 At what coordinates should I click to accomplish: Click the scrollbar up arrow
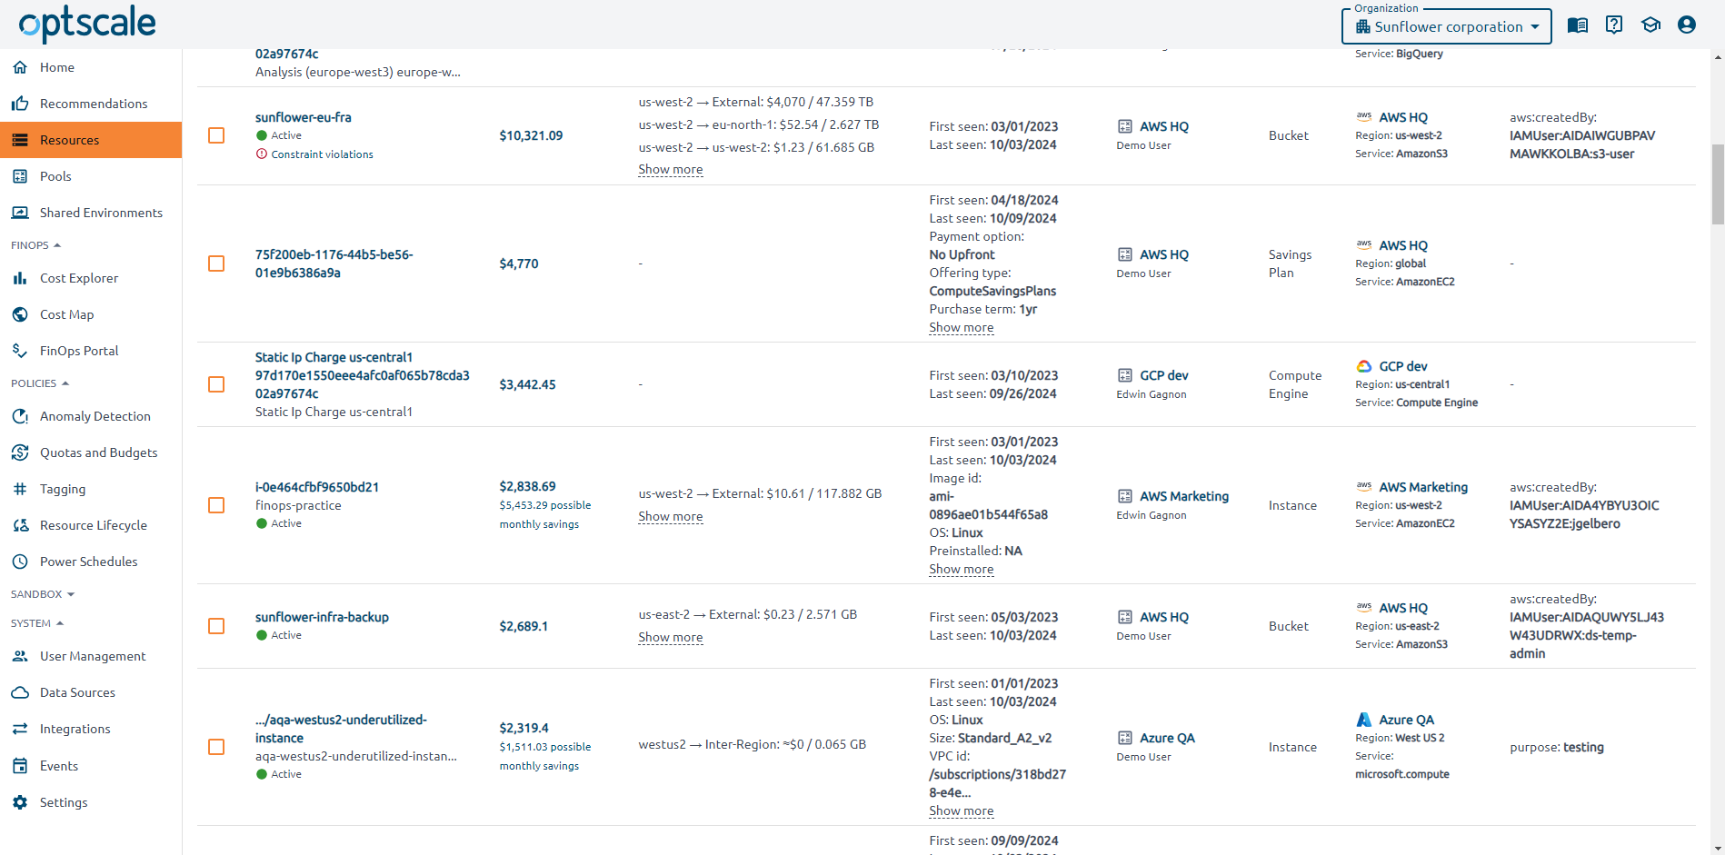point(1718,56)
